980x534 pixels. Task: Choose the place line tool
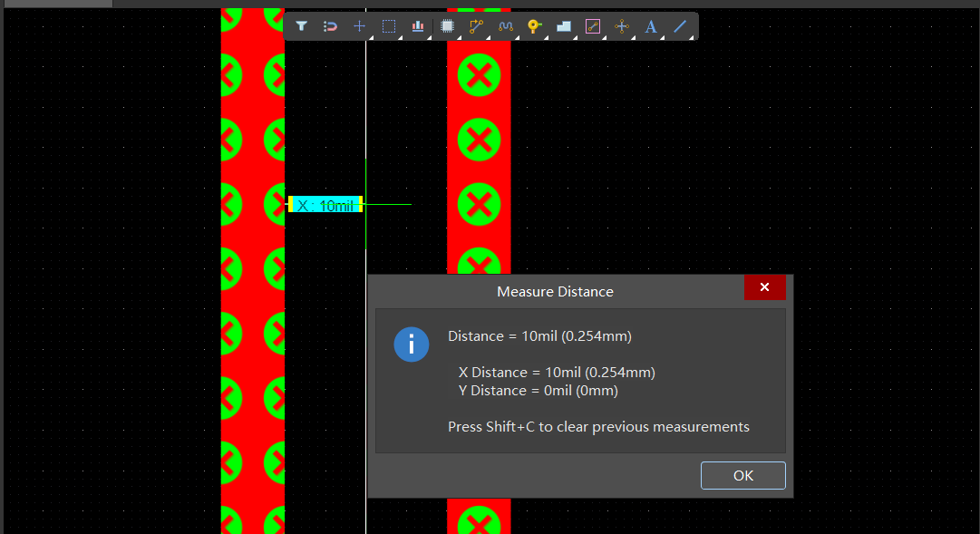click(x=680, y=26)
